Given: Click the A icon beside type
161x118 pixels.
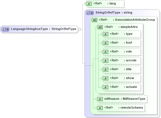Looking at the screenshot, I should [105, 34].
